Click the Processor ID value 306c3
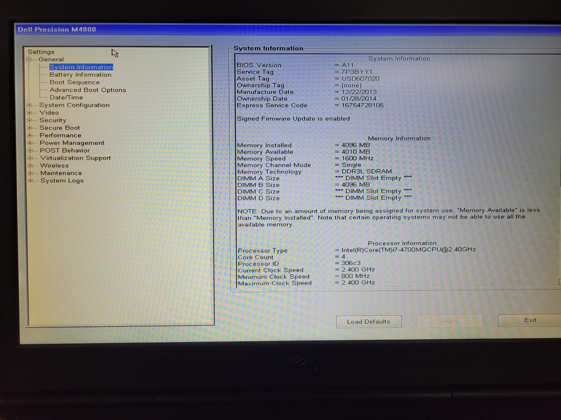The image size is (561, 420). coord(351,263)
